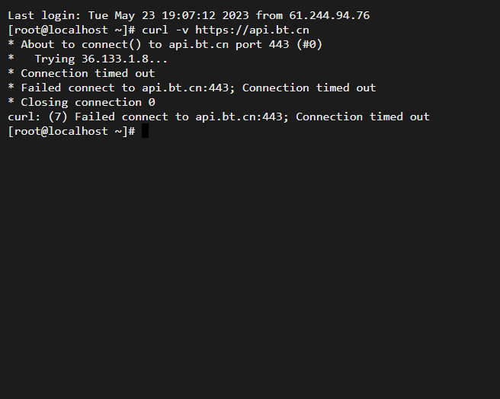Viewport: 500px width, 399px height.
Task: Click the terminal cursor block at the prompt
Action: [x=145, y=131]
